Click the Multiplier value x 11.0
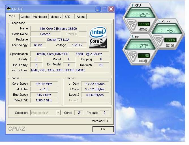 (44, 89)
